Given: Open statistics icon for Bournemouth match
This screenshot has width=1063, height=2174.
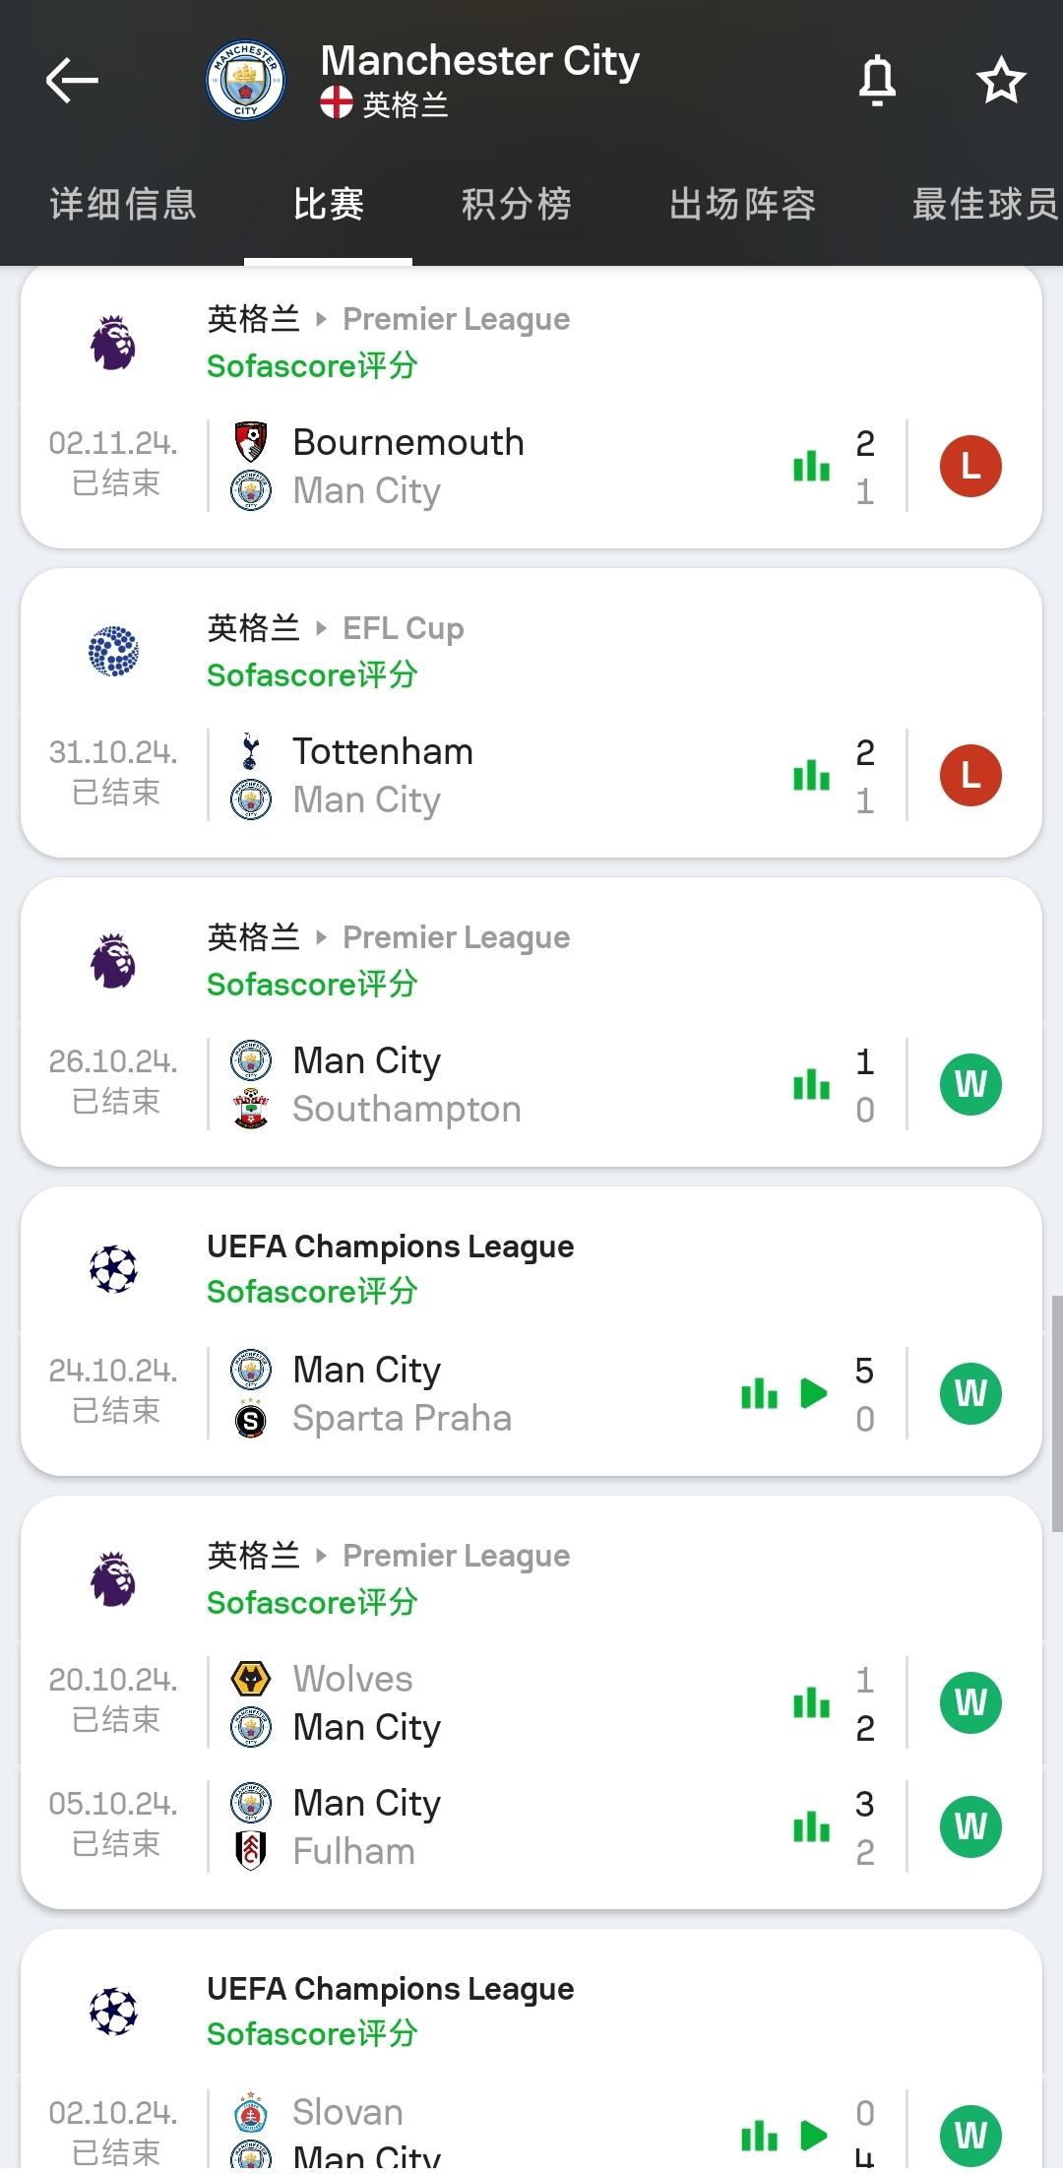Looking at the screenshot, I should click(x=812, y=467).
